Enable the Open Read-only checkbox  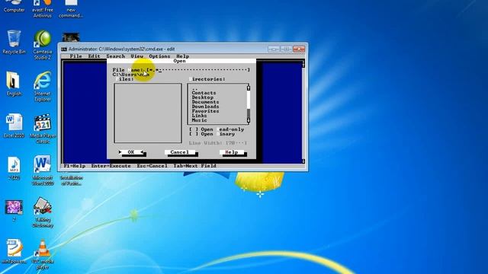pyautogui.click(x=194, y=129)
